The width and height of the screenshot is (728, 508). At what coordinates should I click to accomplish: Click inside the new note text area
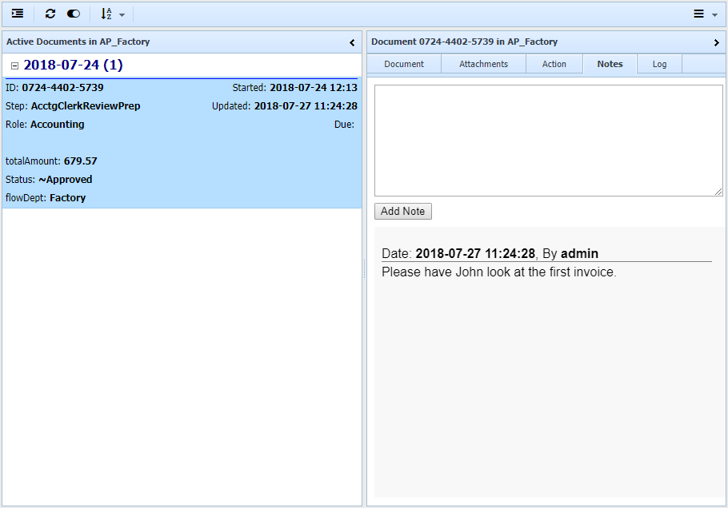(548, 140)
